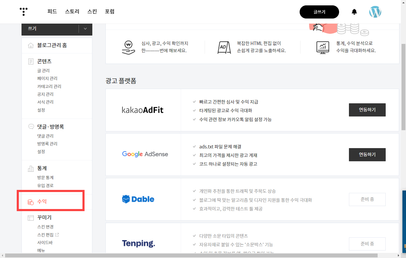Click the monitor statistics chart icon

[x=323, y=47]
